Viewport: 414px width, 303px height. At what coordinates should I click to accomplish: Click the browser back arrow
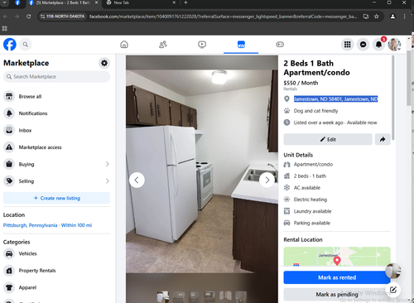pos(5,17)
